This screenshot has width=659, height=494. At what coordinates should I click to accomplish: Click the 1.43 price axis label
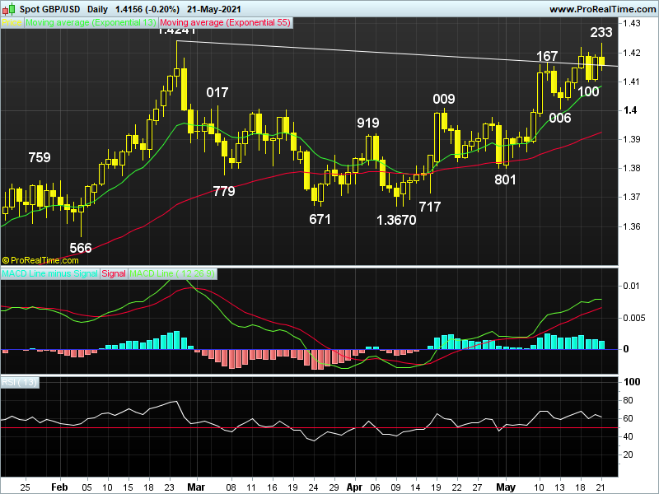tap(632, 23)
